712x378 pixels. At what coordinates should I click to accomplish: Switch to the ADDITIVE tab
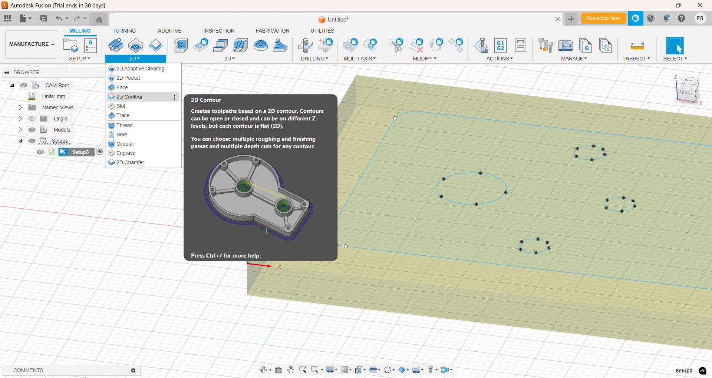point(169,31)
